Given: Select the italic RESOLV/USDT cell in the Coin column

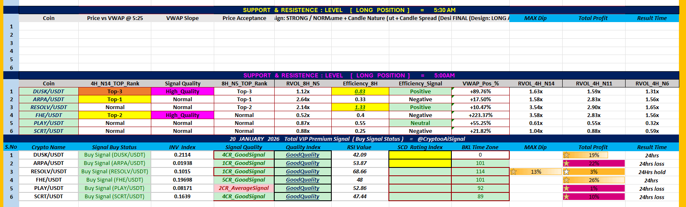Looking at the screenshot, I should [x=49, y=107].
